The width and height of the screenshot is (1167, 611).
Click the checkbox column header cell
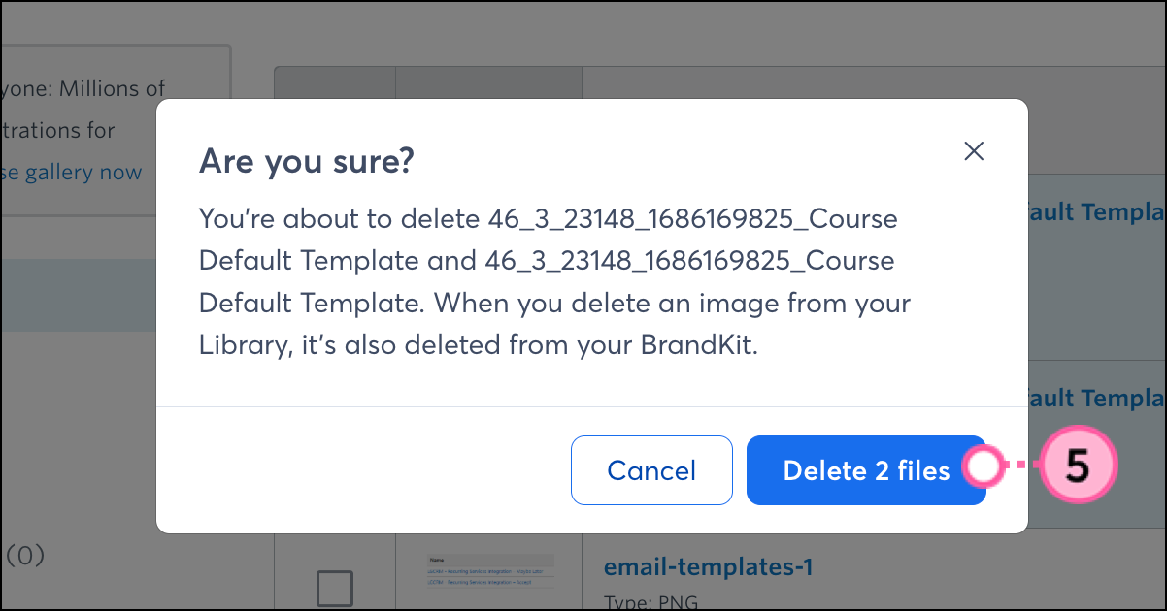click(335, 82)
